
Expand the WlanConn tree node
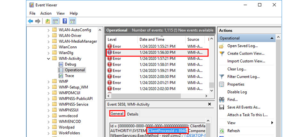(x=49, y=47)
